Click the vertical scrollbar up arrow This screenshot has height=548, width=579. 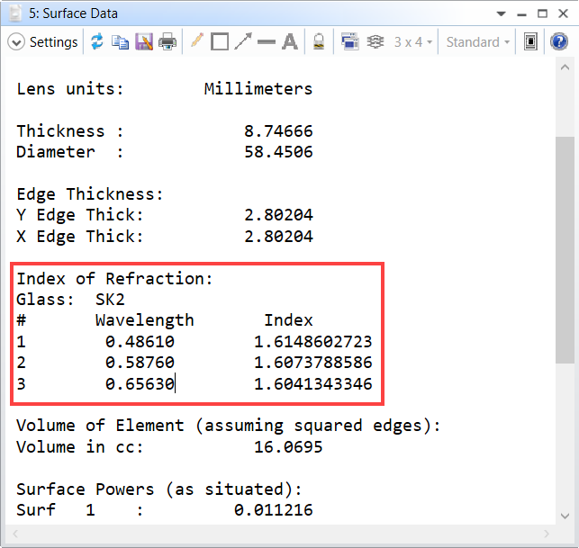click(x=565, y=67)
